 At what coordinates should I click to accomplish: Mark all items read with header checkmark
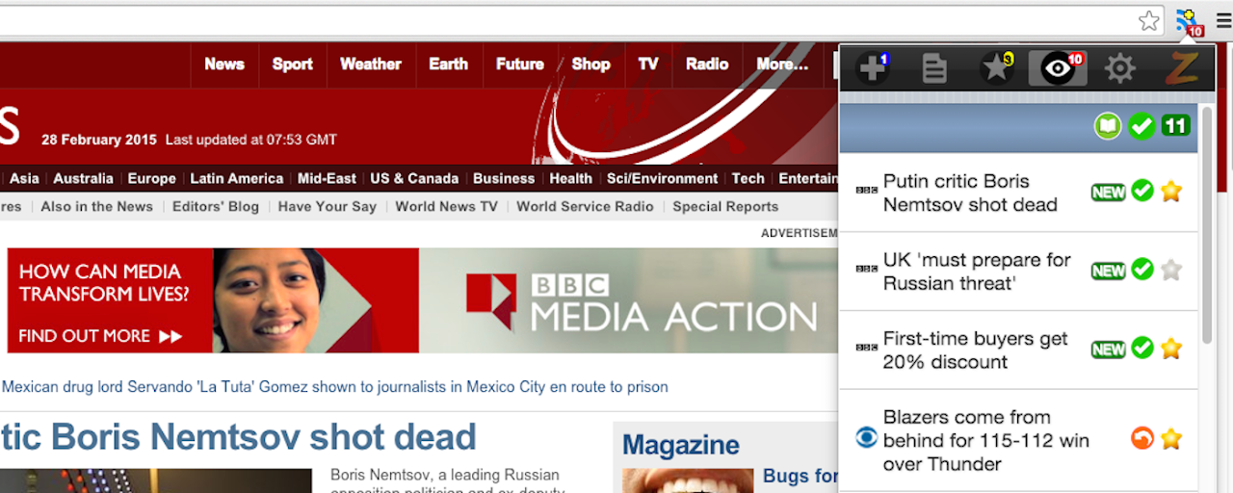[1141, 125]
